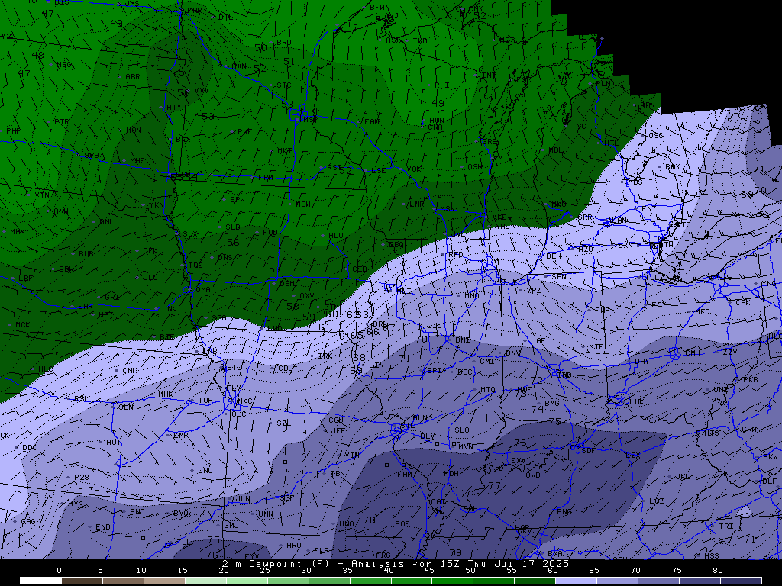The width and height of the screenshot is (782, 586).
Task: Click the ICT station label
Action: point(128,464)
